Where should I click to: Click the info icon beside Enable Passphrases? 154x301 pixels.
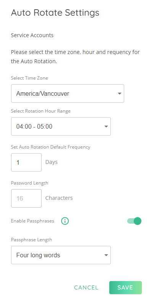tap(65, 221)
